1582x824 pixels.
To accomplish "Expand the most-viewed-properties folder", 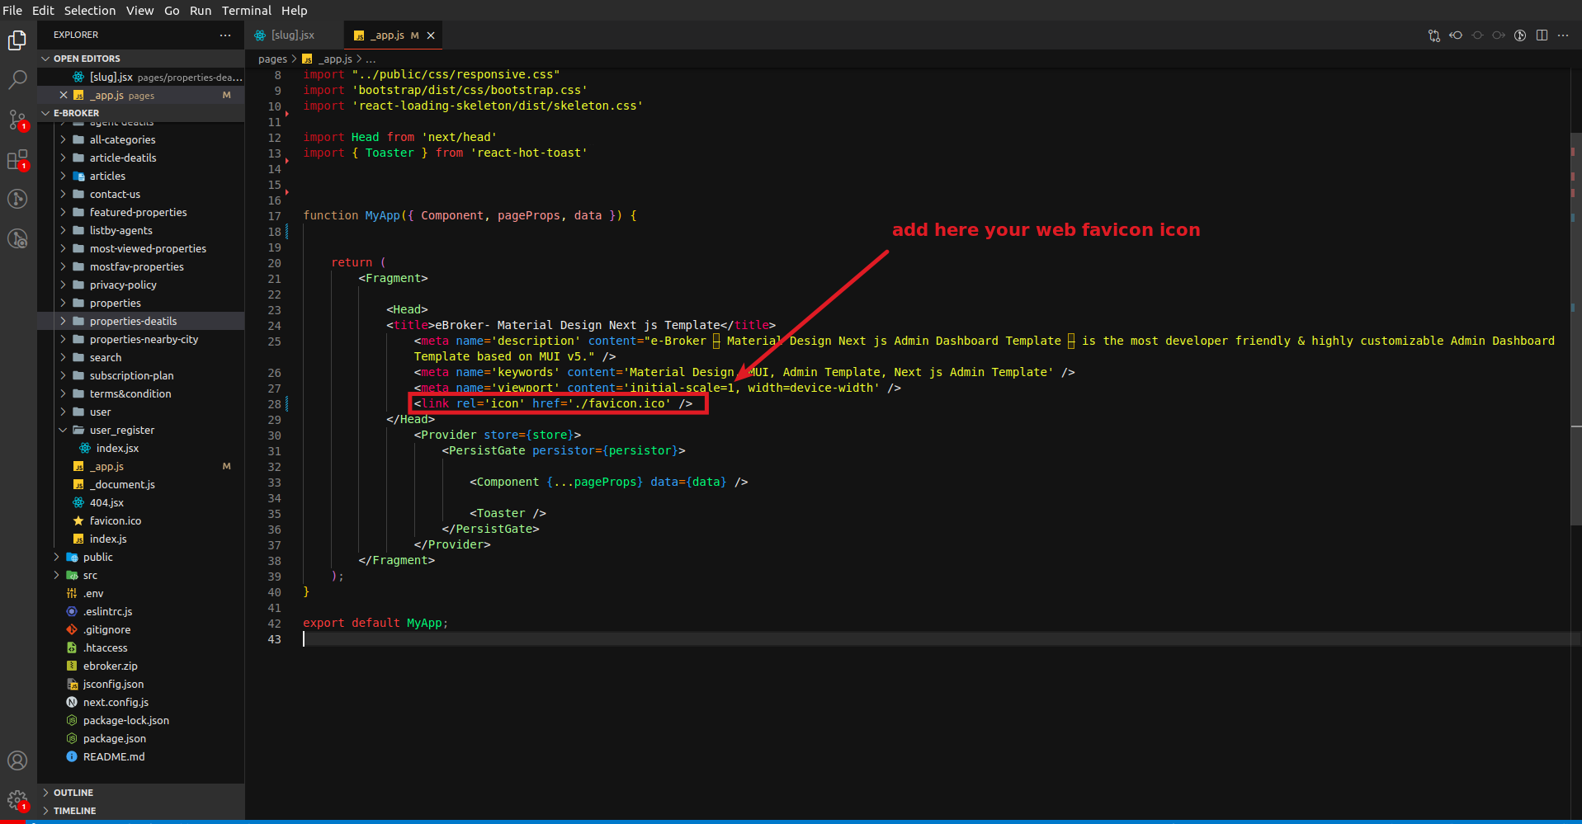I will 140,248.
